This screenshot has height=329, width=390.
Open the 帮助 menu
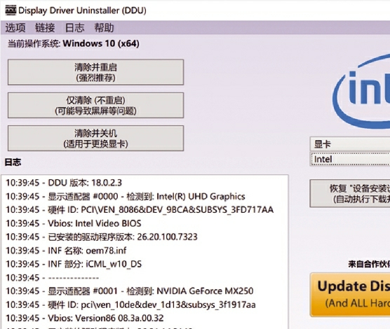tap(104, 27)
